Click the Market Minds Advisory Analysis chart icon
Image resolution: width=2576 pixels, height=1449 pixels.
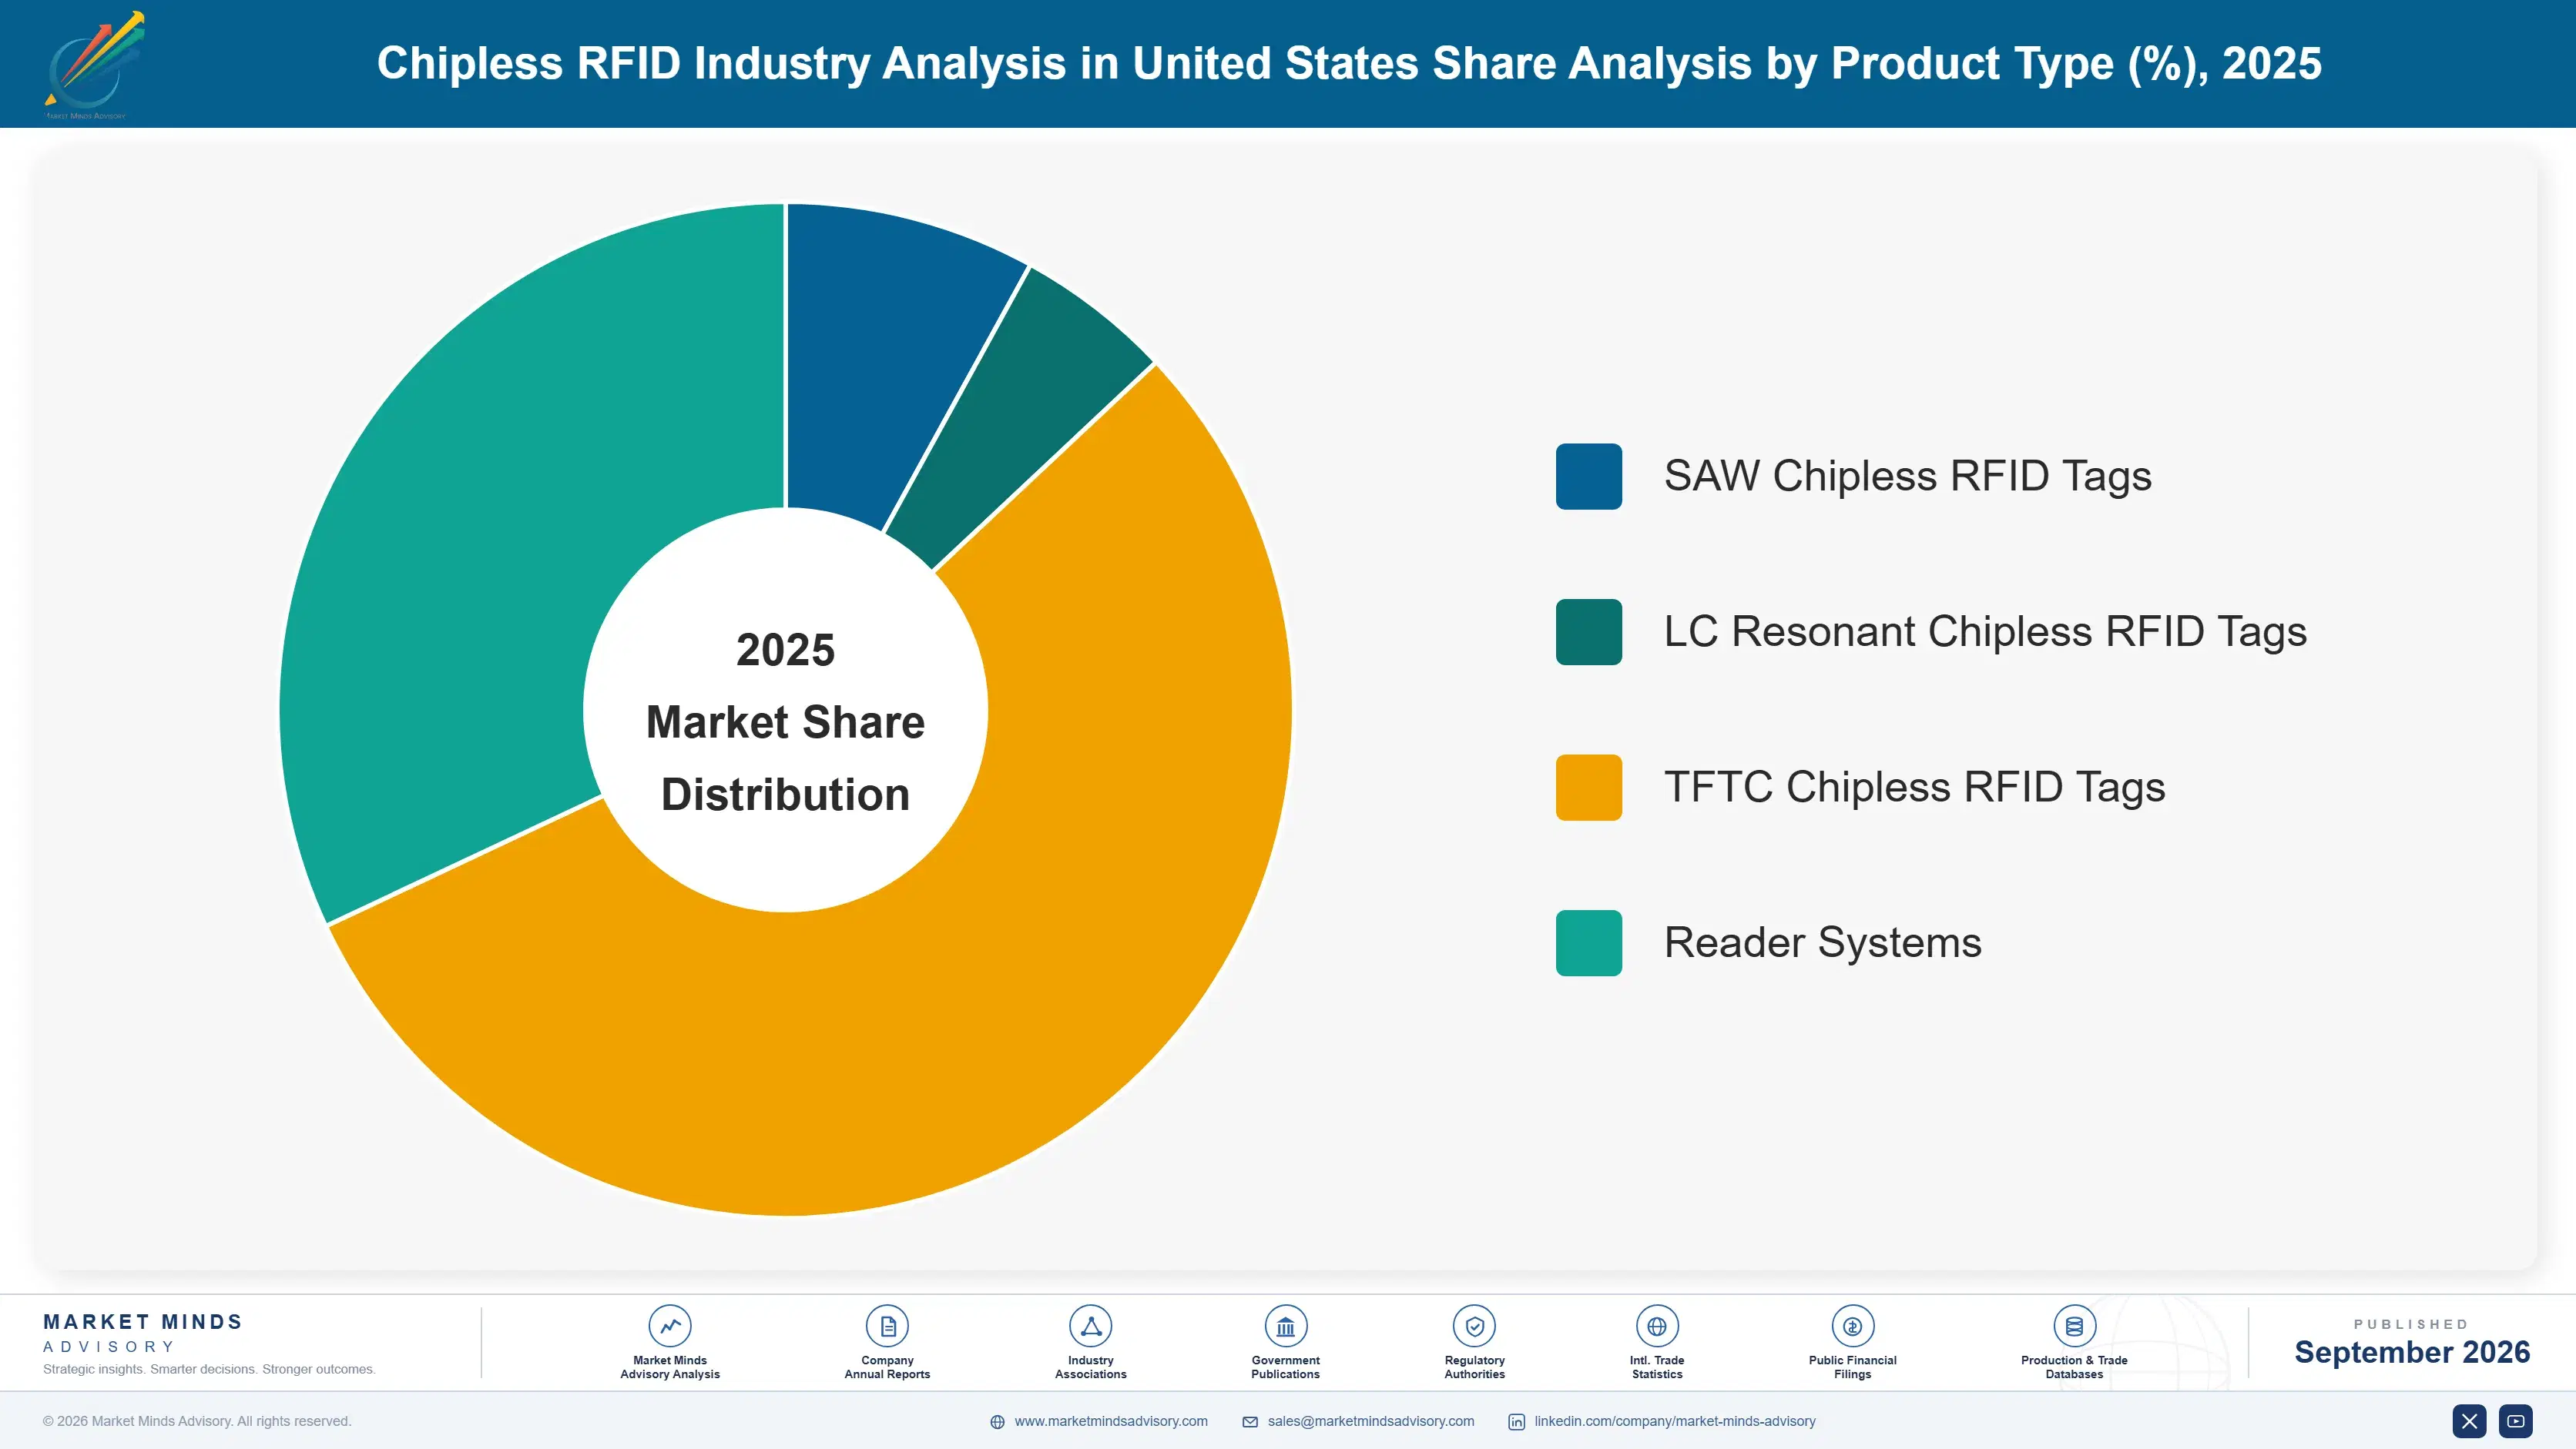click(670, 1326)
